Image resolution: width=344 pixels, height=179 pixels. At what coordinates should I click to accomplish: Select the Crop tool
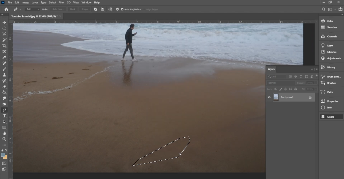(4, 46)
